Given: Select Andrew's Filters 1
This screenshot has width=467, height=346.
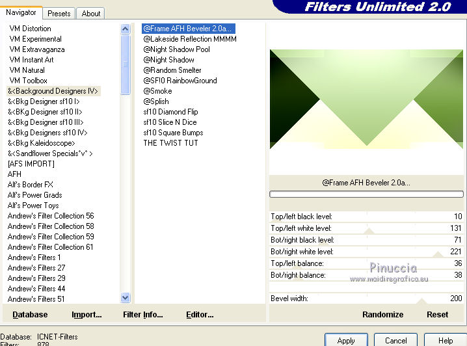Looking at the screenshot, I should 34,258.
